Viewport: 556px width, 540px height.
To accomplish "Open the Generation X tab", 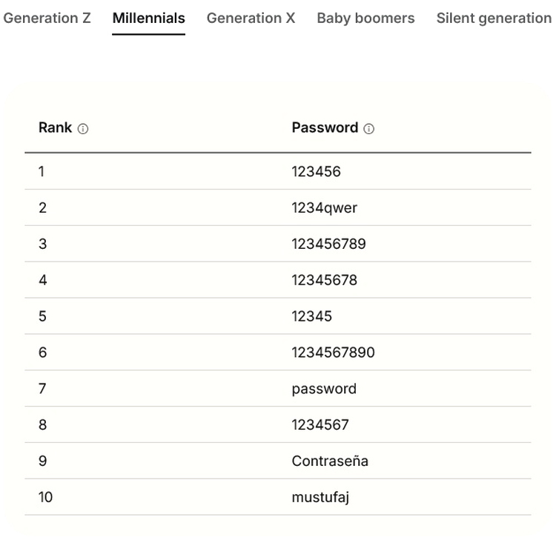I will [251, 18].
